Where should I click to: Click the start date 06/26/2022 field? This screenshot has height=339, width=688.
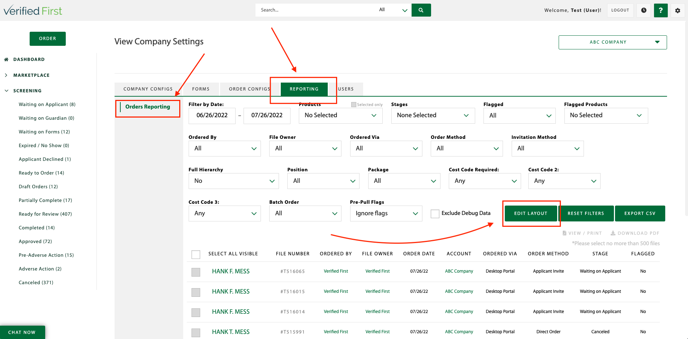coord(212,115)
